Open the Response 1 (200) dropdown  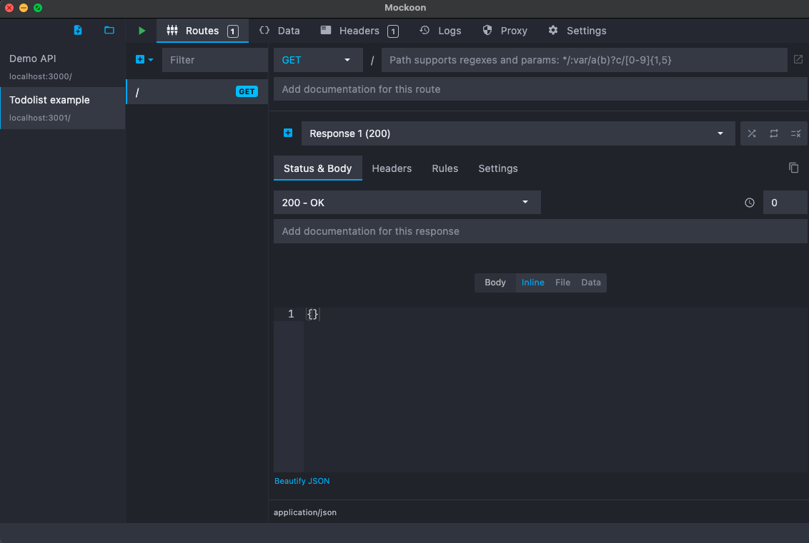(517, 133)
